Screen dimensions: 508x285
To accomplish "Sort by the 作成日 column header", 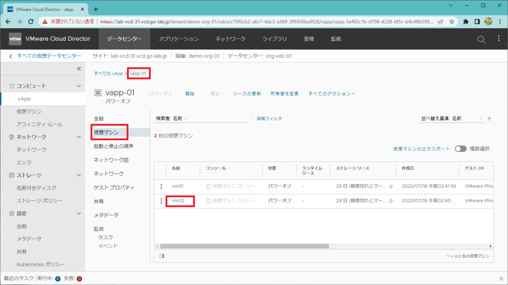I will pyautogui.click(x=408, y=168).
